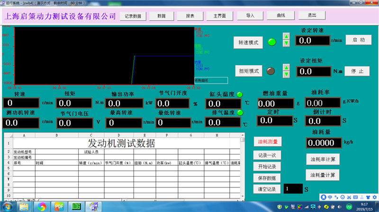Increase set speed with up arrow
The width and height of the screenshot is (379, 212).
tap(286, 36)
